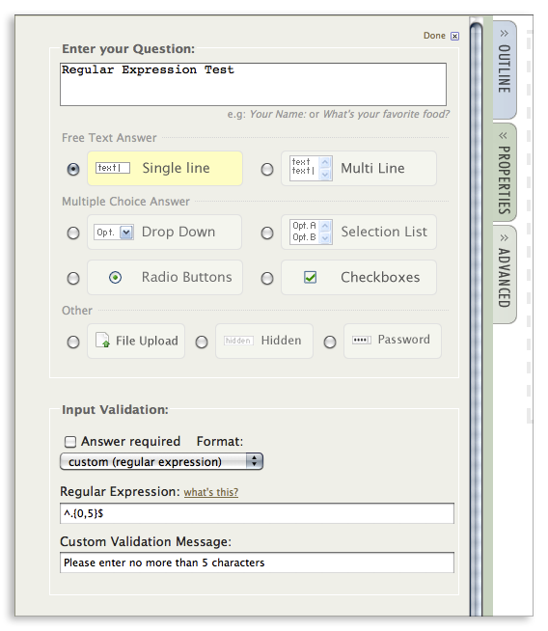Click the File Upload document icon

coord(102,340)
